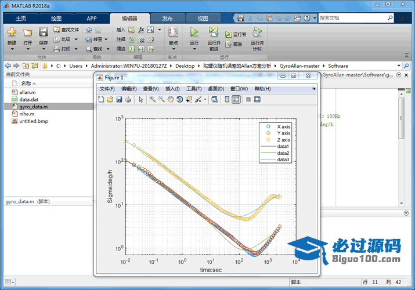This screenshot has height=290, width=415.
Task: Click Find Files (查找文件) in ribbon
Action: tap(66, 30)
